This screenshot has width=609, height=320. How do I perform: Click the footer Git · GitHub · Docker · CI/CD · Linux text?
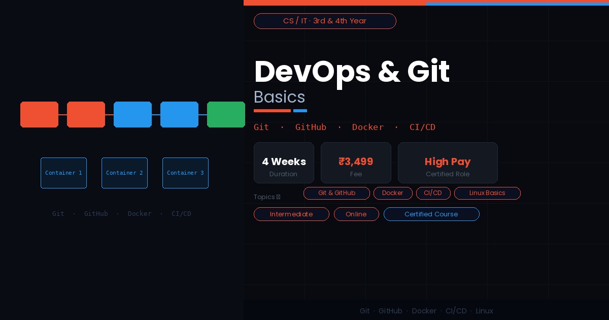[426, 311]
